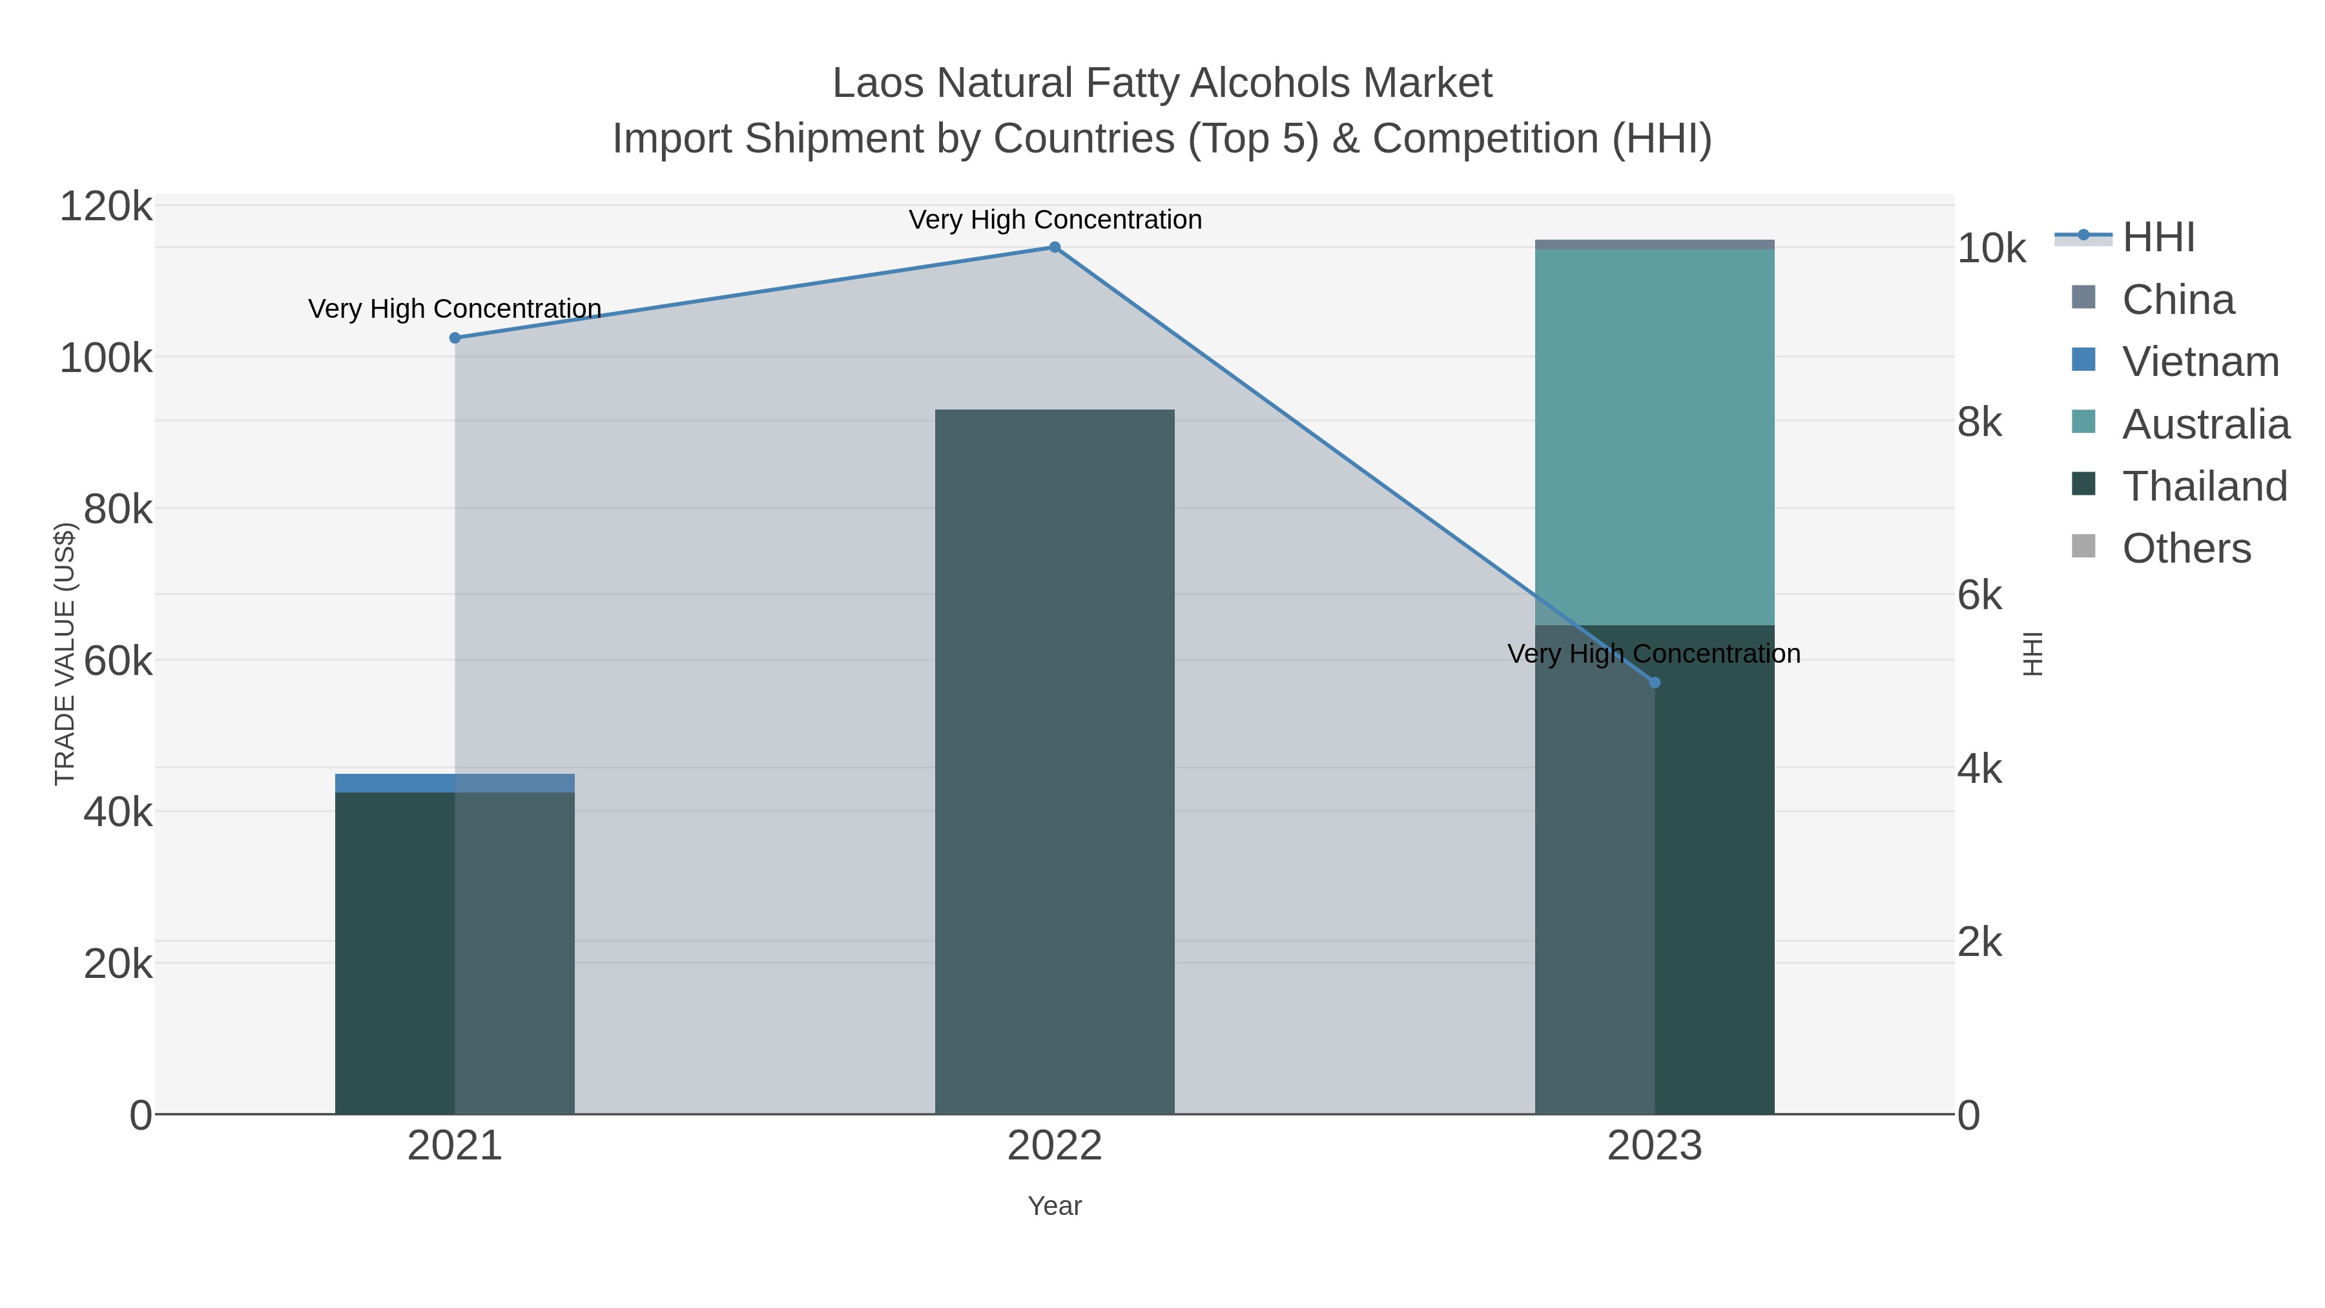Click the Others legend color swatch

[2083, 546]
